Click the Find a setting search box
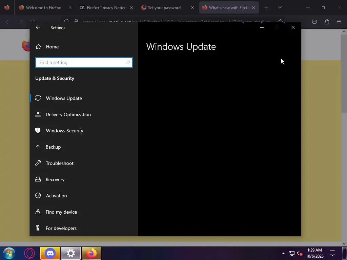The width and height of the screenshot is (347, 260). coord(84,63)
